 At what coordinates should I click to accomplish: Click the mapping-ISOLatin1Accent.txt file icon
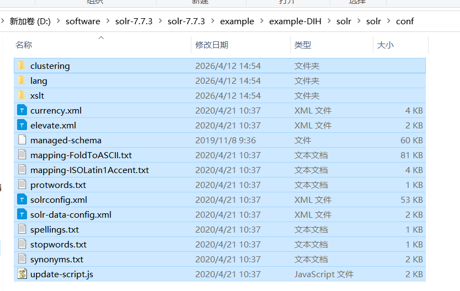tap(22, 170)
